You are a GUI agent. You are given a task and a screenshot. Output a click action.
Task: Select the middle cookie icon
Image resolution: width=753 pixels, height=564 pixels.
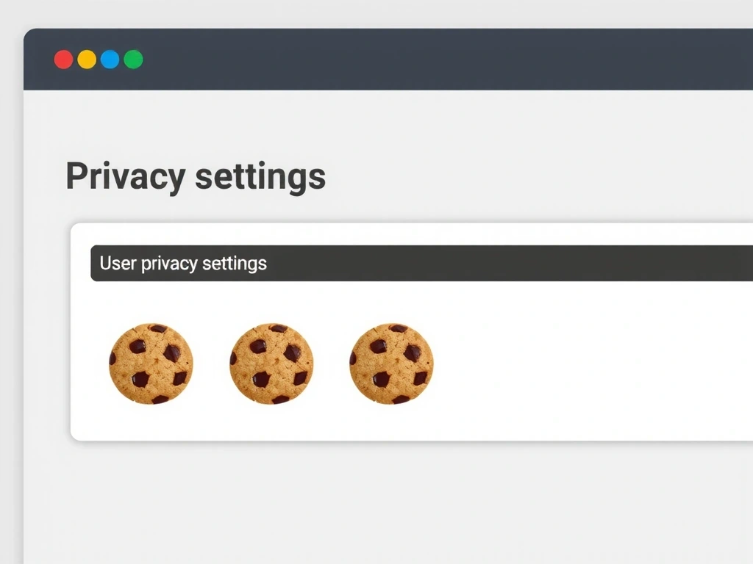click(271, 364)
